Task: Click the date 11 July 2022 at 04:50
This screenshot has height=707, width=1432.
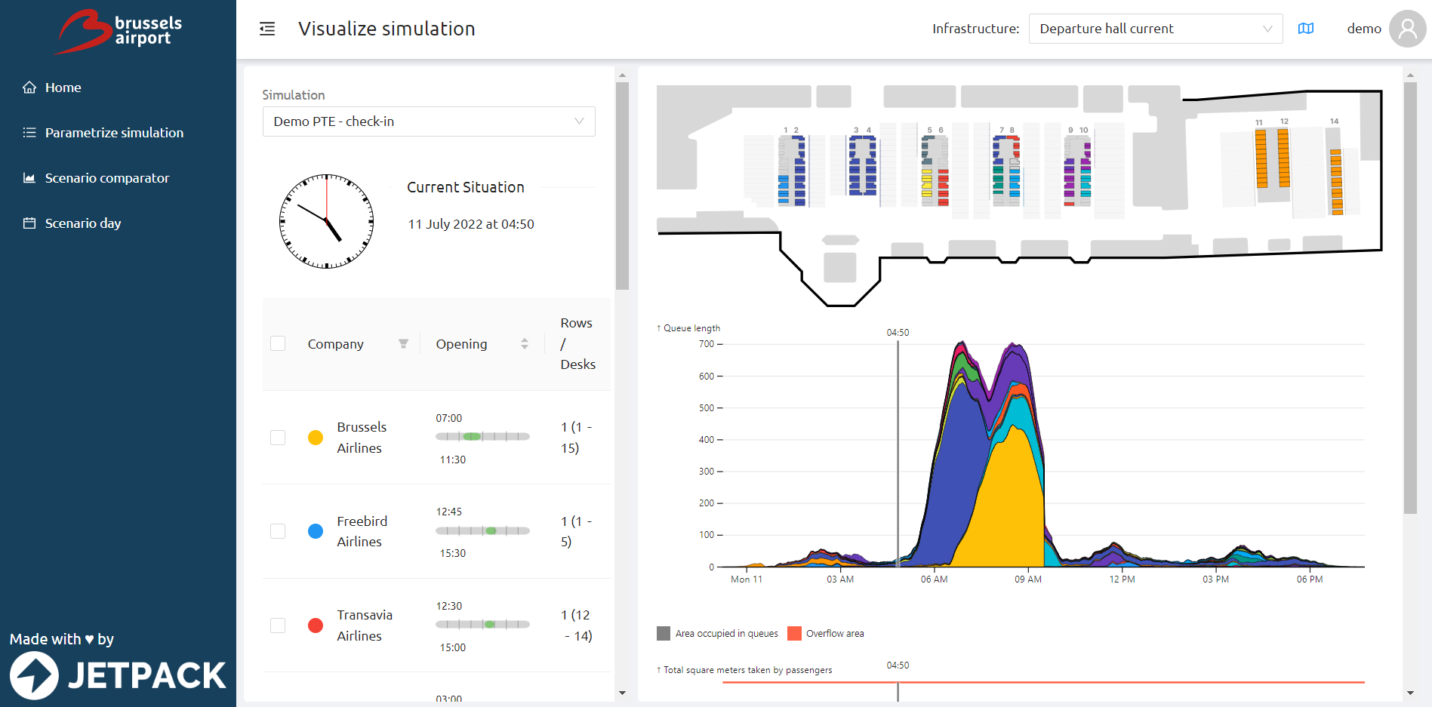Action: (x=471, y=224)
